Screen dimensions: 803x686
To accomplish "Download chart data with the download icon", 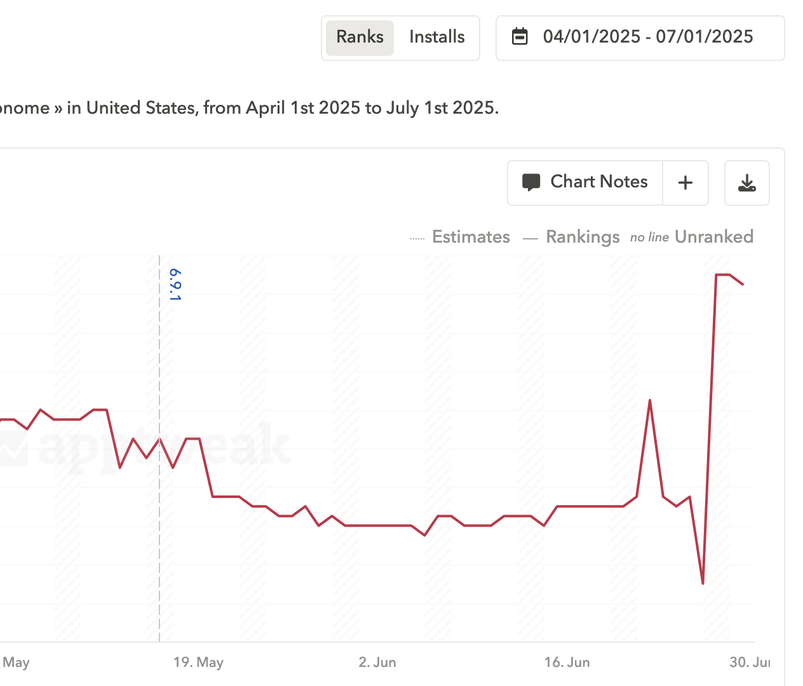I will (x=747, y=183).
